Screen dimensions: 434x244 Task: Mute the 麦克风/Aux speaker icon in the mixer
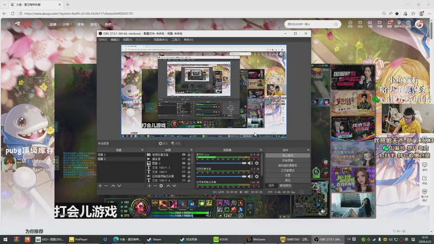click(x=250, y=163)
